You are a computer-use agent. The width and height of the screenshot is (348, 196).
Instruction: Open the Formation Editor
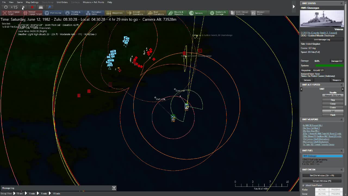tap(94, 13)
